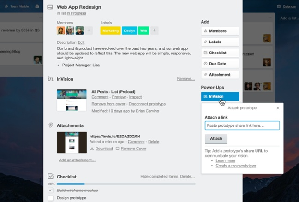Click the checklist progress bar

(126, 184)
